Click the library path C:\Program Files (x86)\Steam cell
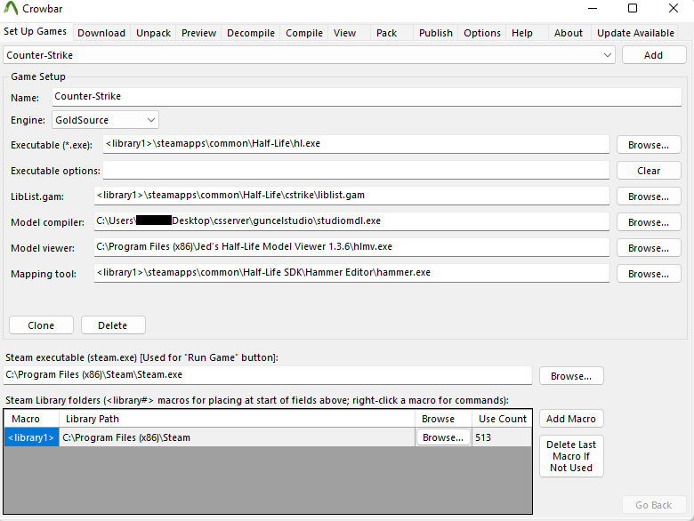Image resolution: width=694 pixels, height=521 pixels. (x=237, y=437)
